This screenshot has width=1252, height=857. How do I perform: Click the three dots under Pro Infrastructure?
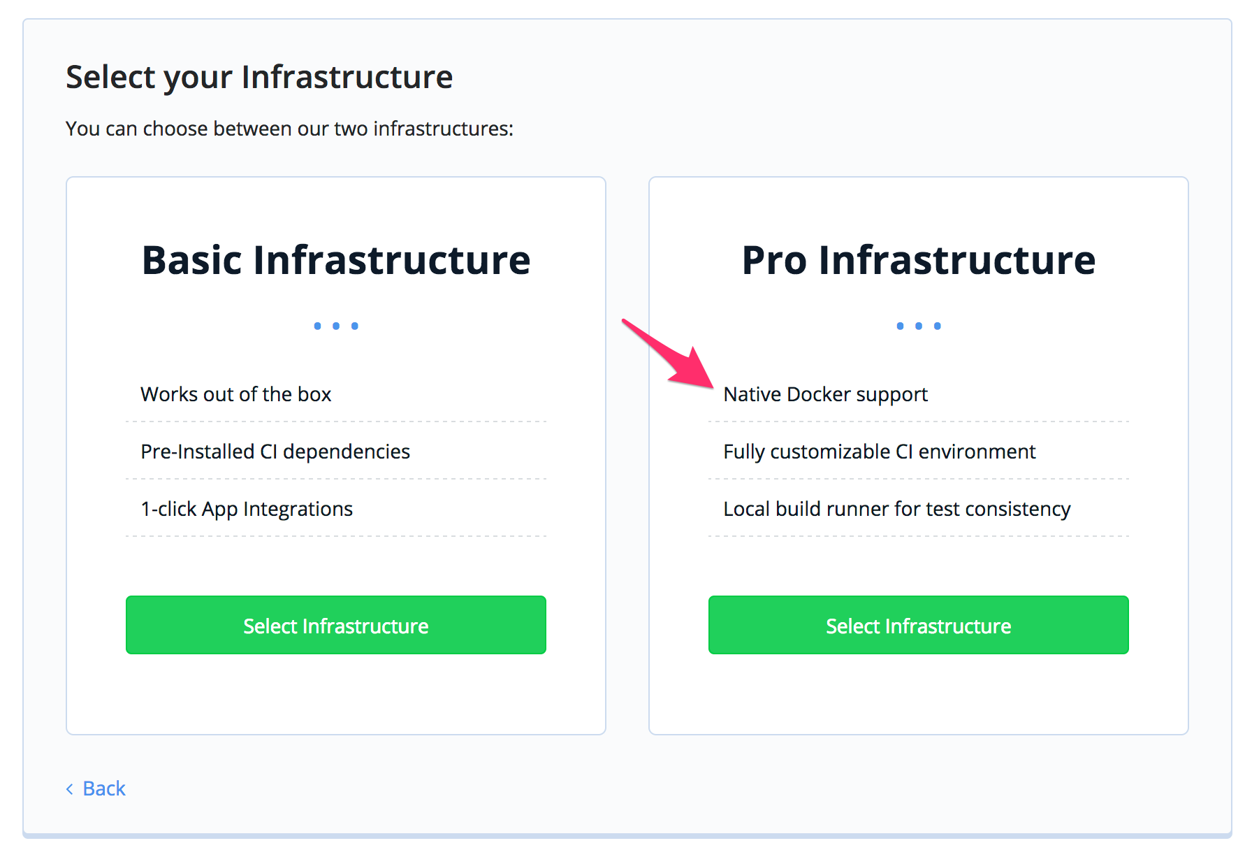coord(919,326)
